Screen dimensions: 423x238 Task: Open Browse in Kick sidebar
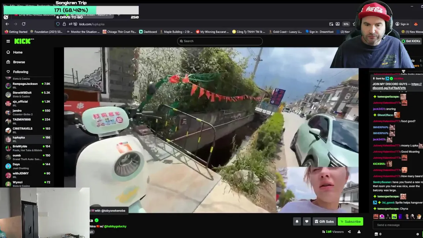point(16,62)
